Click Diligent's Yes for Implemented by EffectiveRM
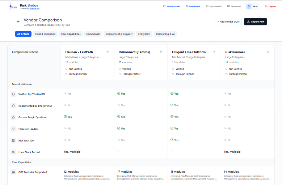 (x=174, y=105)
